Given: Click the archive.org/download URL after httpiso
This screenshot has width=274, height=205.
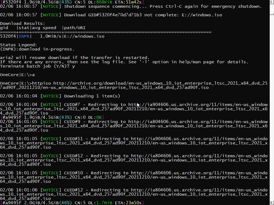Looking at the screenshot, I should tap(134, 85).
